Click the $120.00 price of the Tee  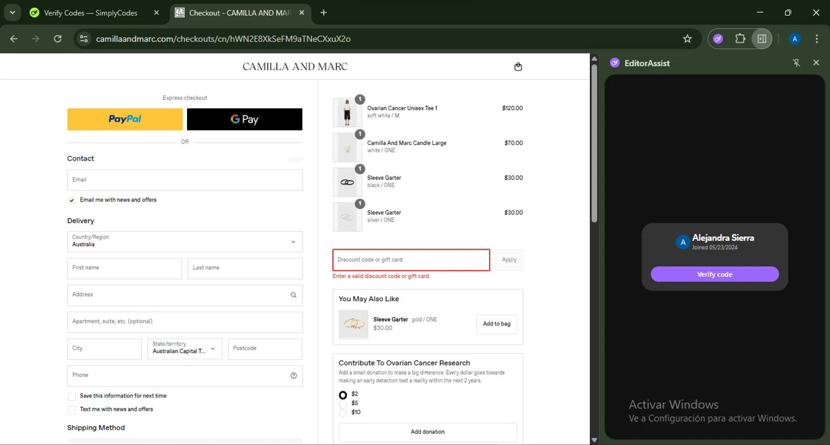tap(512, 108)
